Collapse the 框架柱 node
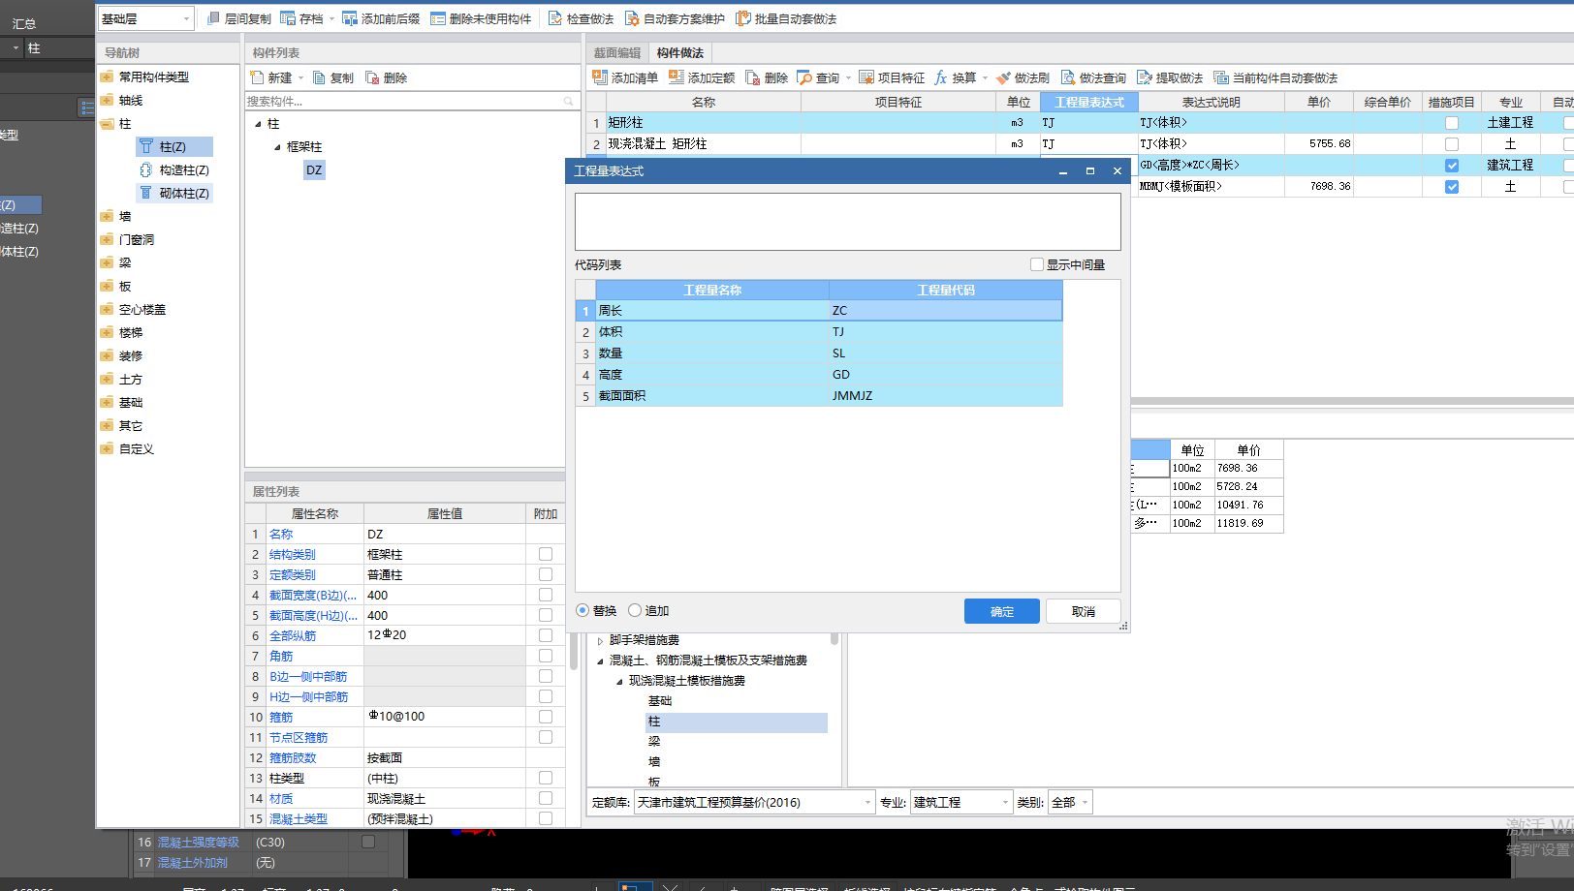Image resolution: width=1574 pixels, height=891 pixels. [x=277, y=147]
